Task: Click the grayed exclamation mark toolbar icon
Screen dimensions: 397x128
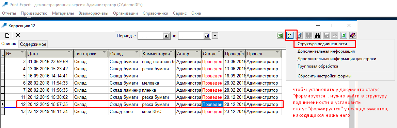Action: tap(308, 35)
